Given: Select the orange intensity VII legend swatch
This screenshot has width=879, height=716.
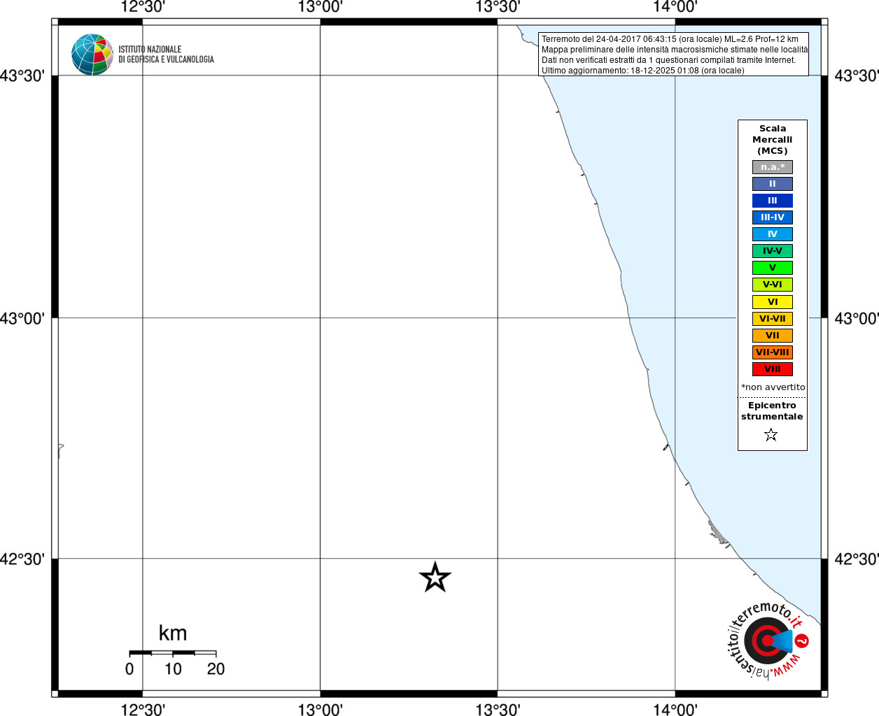Looking at the screenshot, I should [x=773, y=336].
